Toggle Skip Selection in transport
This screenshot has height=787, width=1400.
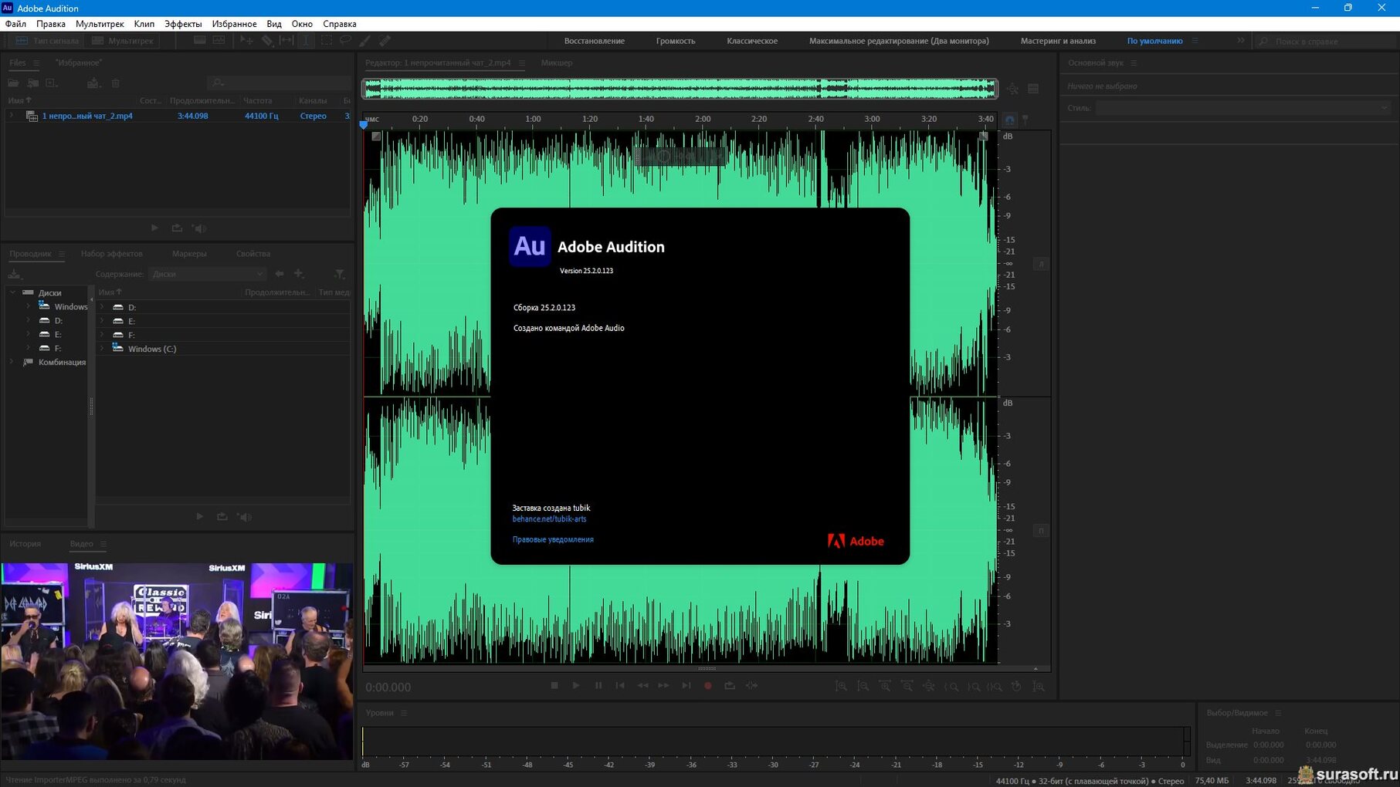point(752,685)
